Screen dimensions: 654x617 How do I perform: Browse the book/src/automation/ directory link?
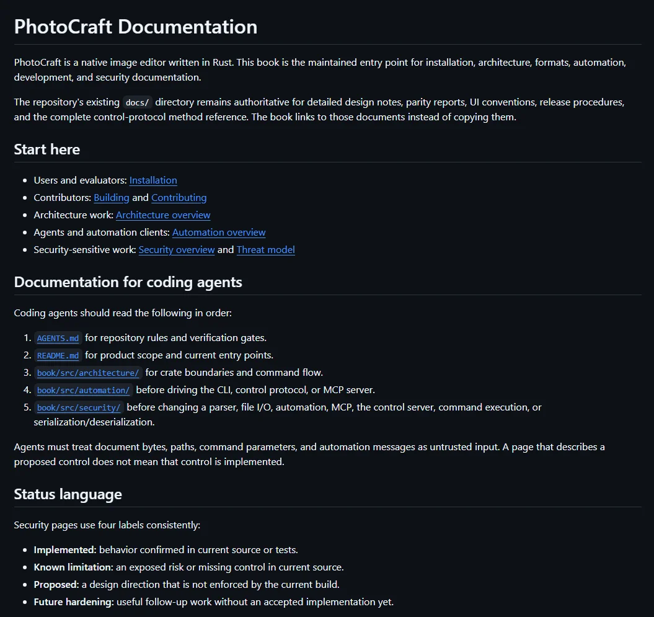coord(84,391)
